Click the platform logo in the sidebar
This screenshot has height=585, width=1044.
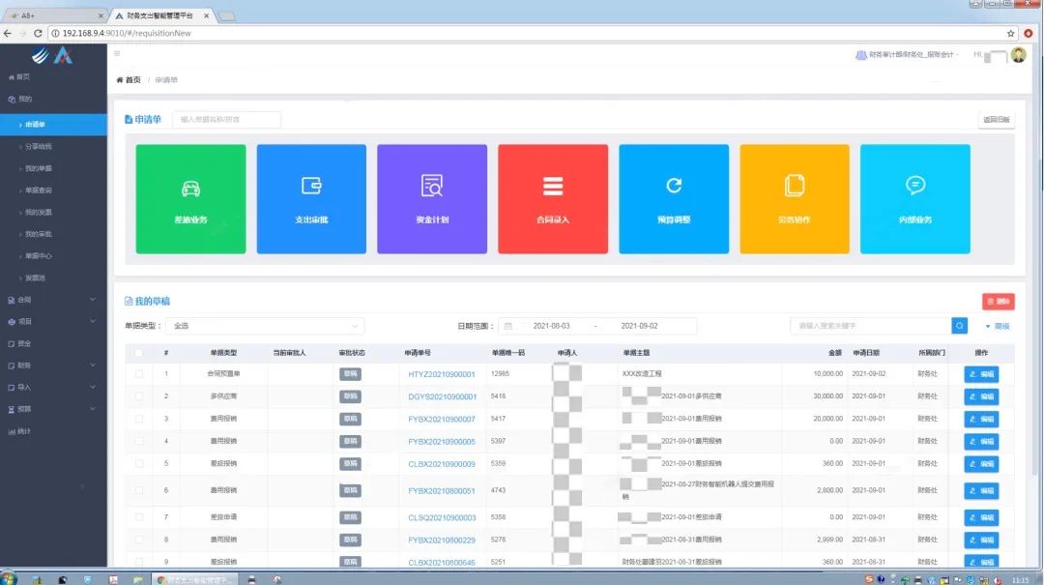tap(52, 56)
